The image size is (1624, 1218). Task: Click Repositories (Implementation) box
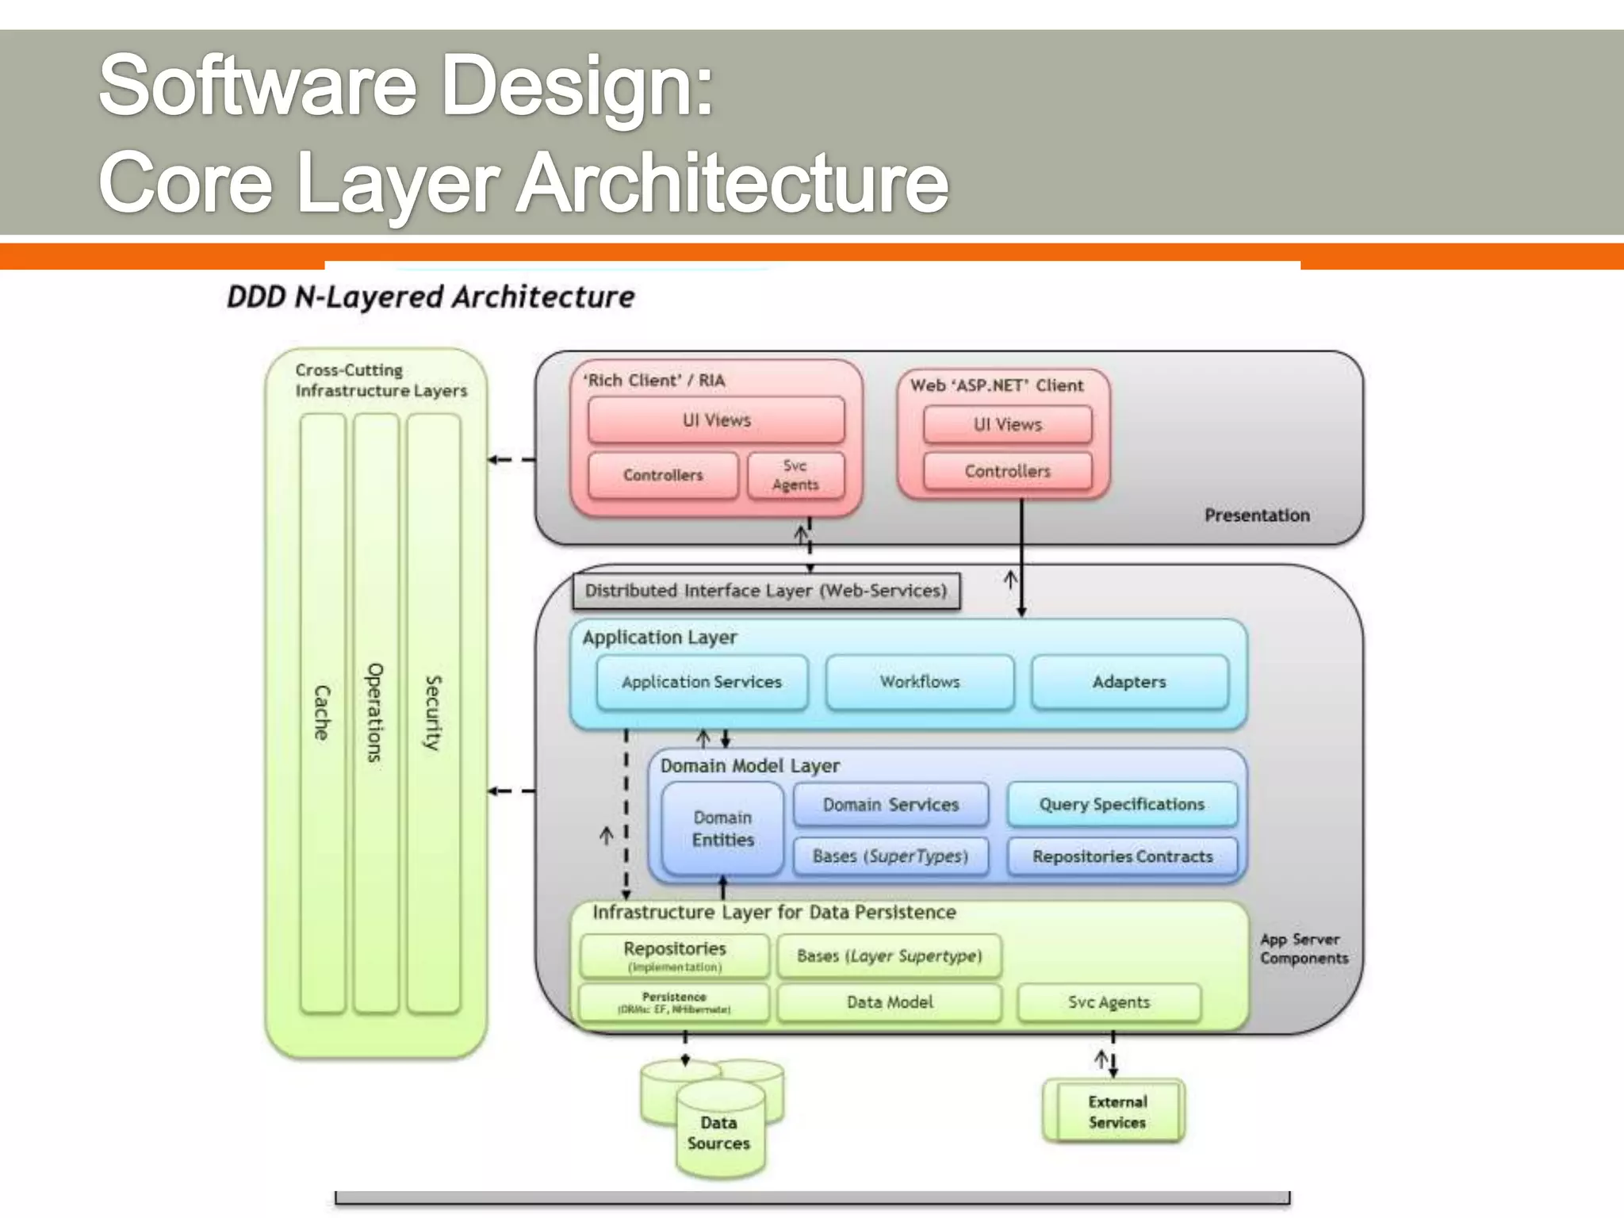674,956
